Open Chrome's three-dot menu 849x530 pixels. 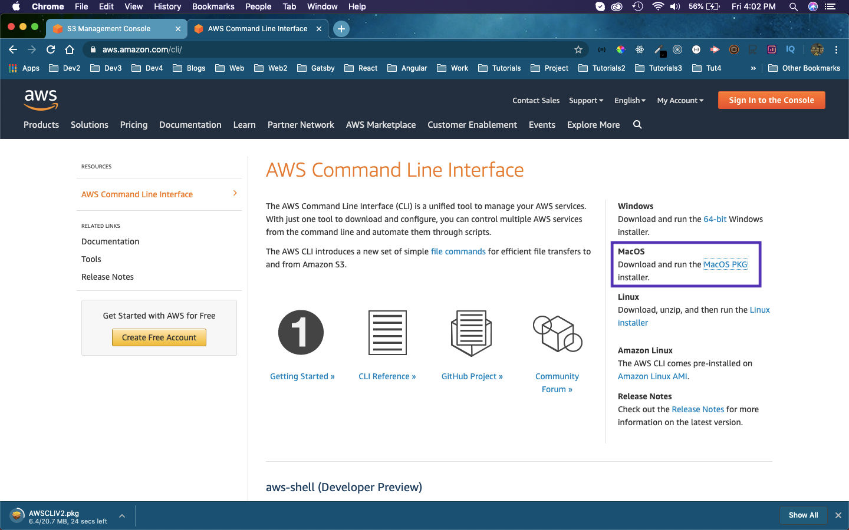pyautogui.click(x=836, y=49)
